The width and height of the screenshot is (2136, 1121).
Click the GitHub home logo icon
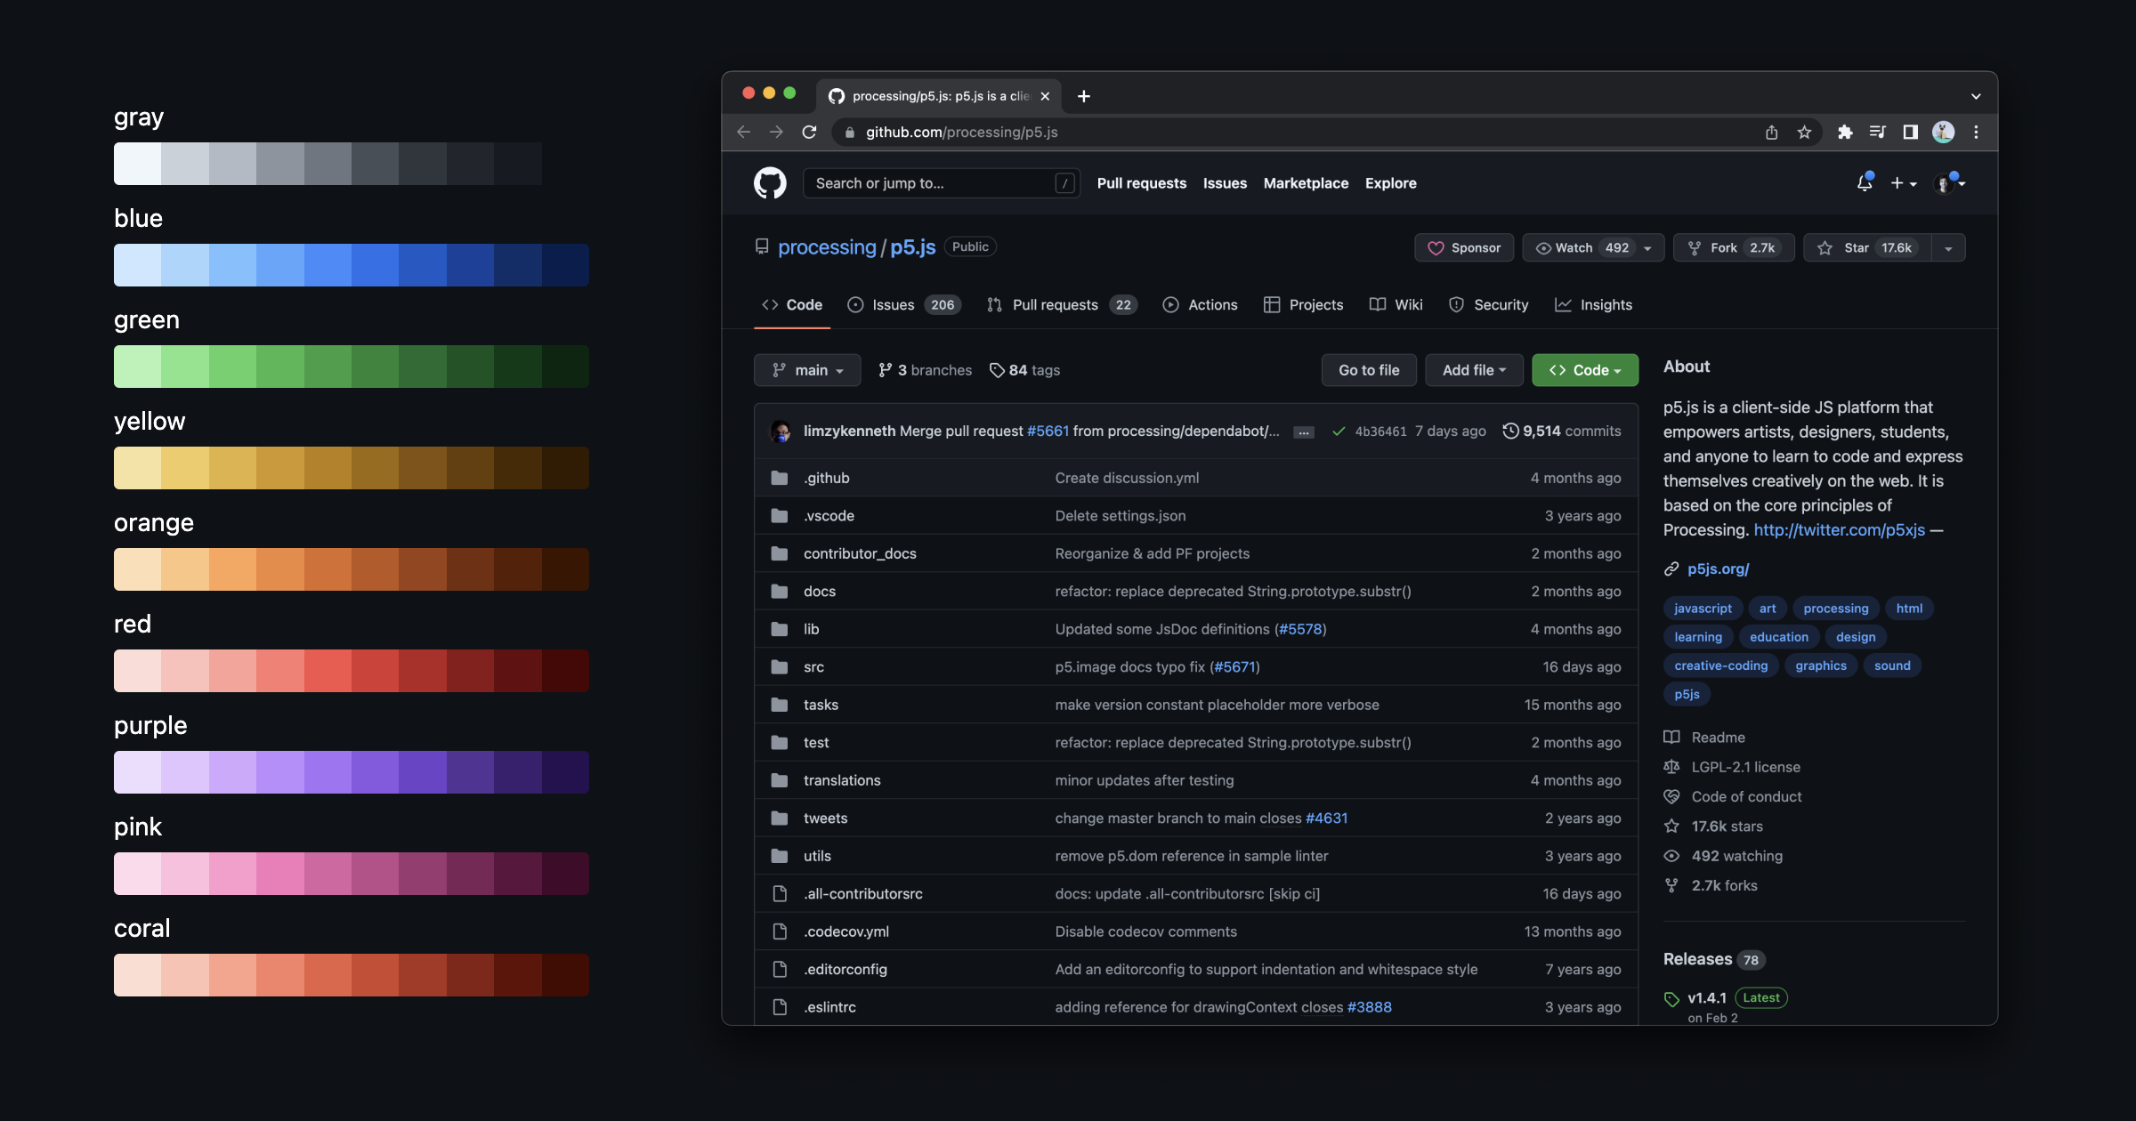click(770, 182)
